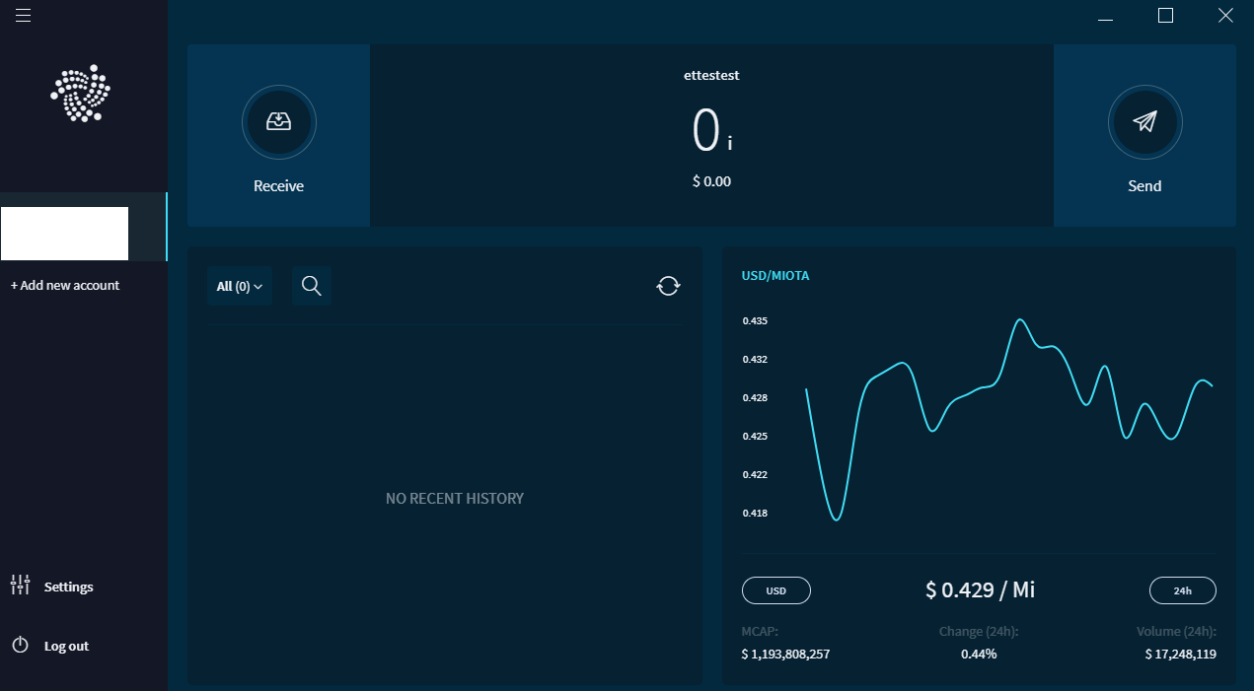Click the Send label
Viewport: 1254px width, 691px height.
pyautogui.click(x=1144, y=186)
